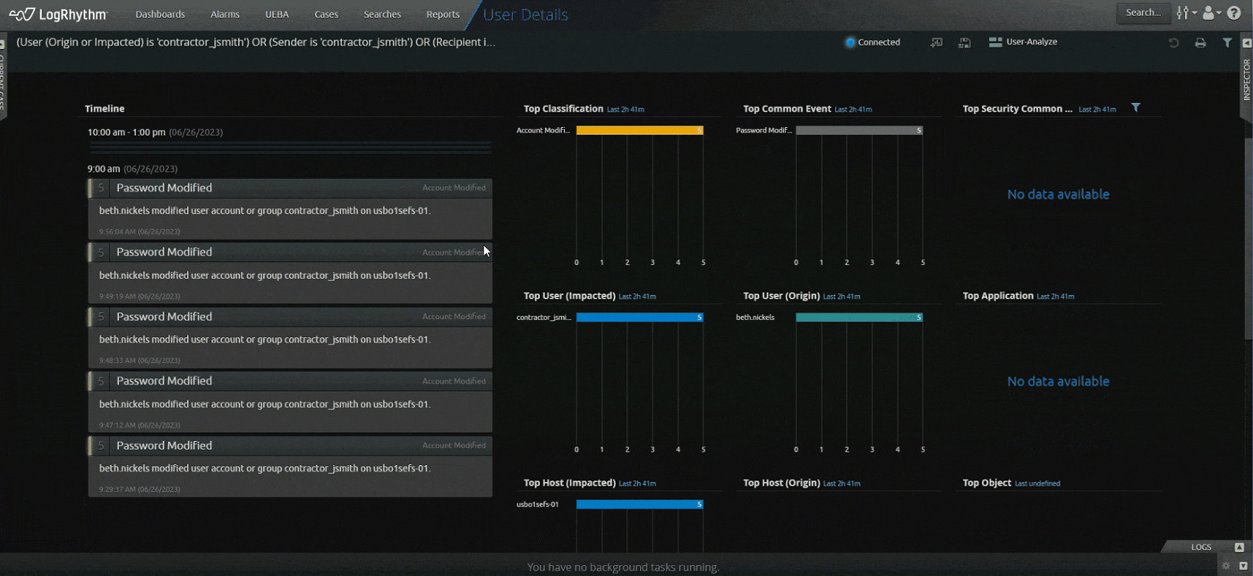
Task: Open the preferences sliders icon in the header
Action: (1183, 13)
